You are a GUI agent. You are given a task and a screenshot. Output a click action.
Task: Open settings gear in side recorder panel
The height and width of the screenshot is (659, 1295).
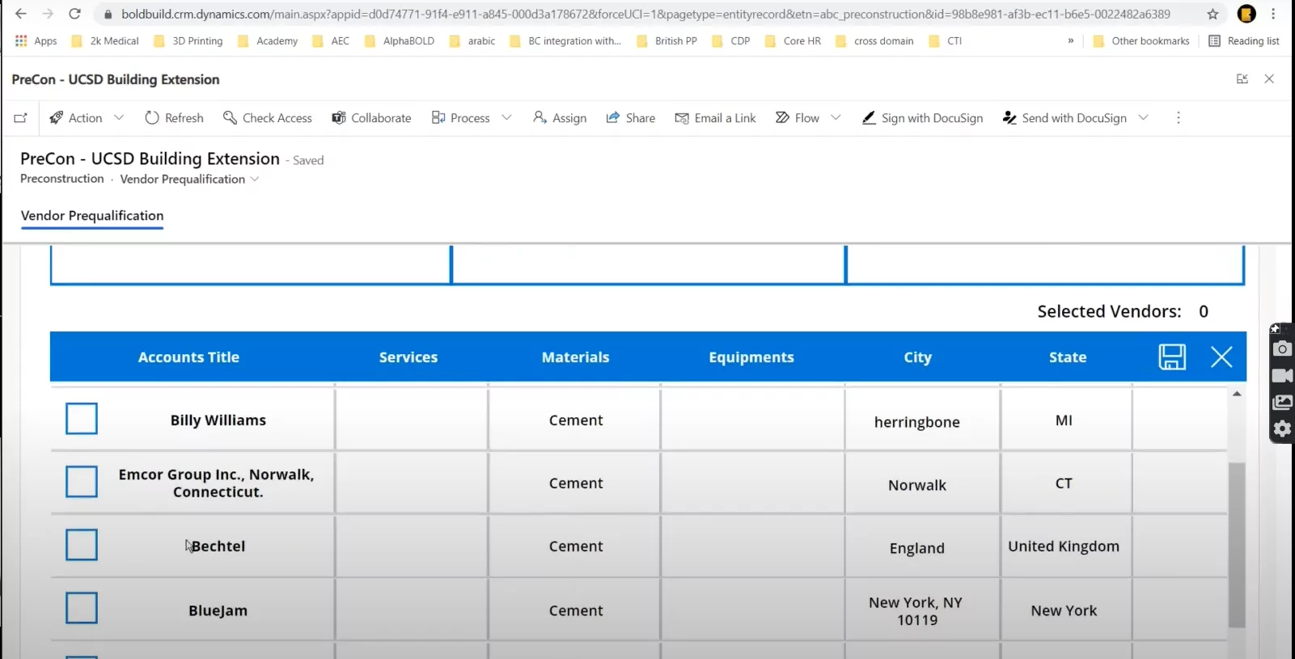[x=1282, y=429]
